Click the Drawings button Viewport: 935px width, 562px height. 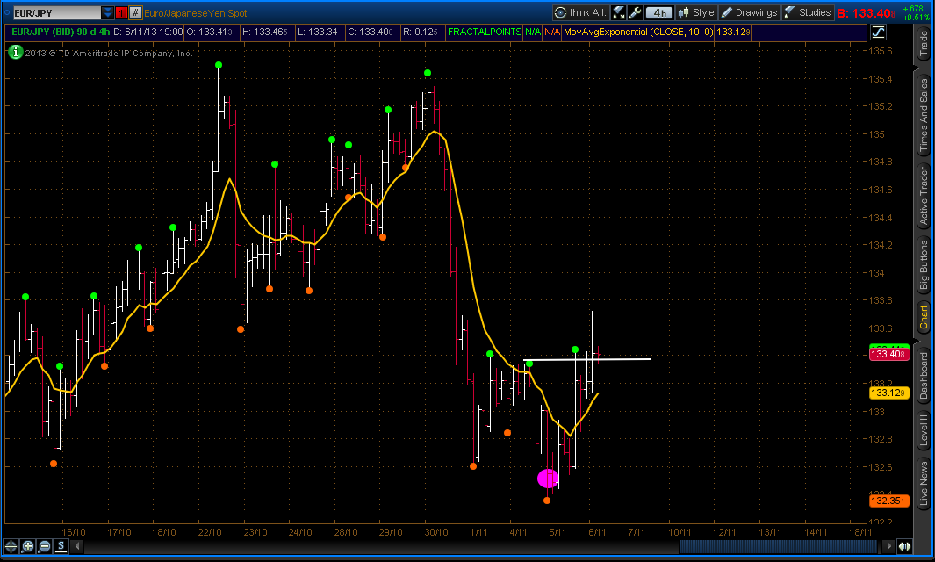click(x=749, y=12)
